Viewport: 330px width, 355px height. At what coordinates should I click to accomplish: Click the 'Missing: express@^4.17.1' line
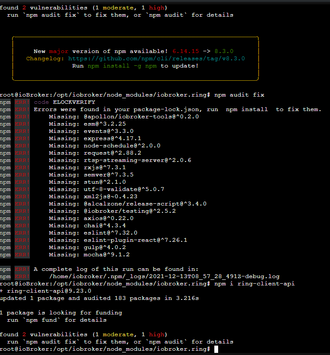(95, 138)
